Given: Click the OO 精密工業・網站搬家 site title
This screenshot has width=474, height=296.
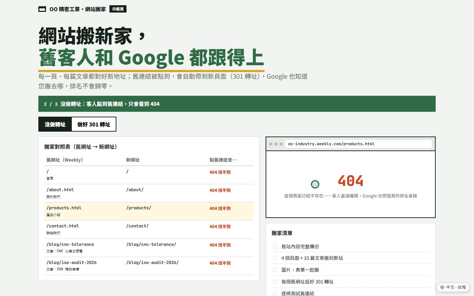Looking at the screenshot, I should pyautogui.click(x=78, y=9).
